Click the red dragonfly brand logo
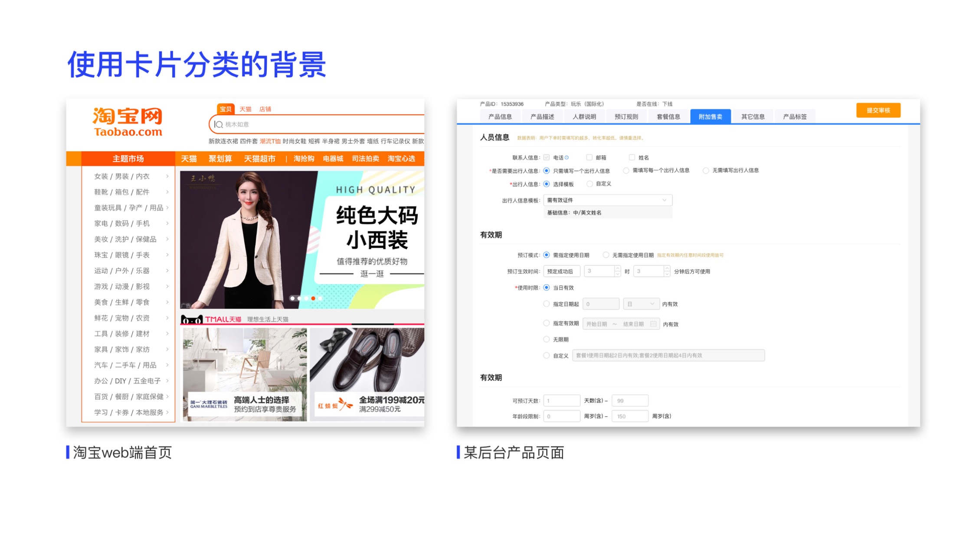 pos(335,405)
